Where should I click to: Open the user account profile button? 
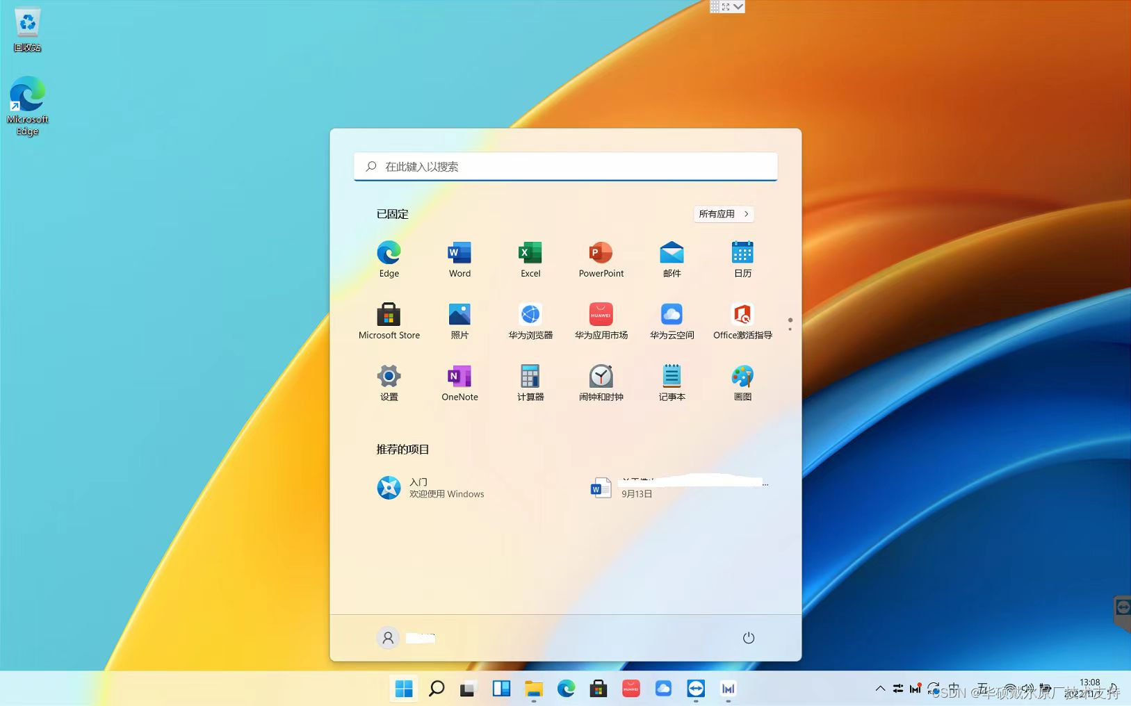pos(407,637)
